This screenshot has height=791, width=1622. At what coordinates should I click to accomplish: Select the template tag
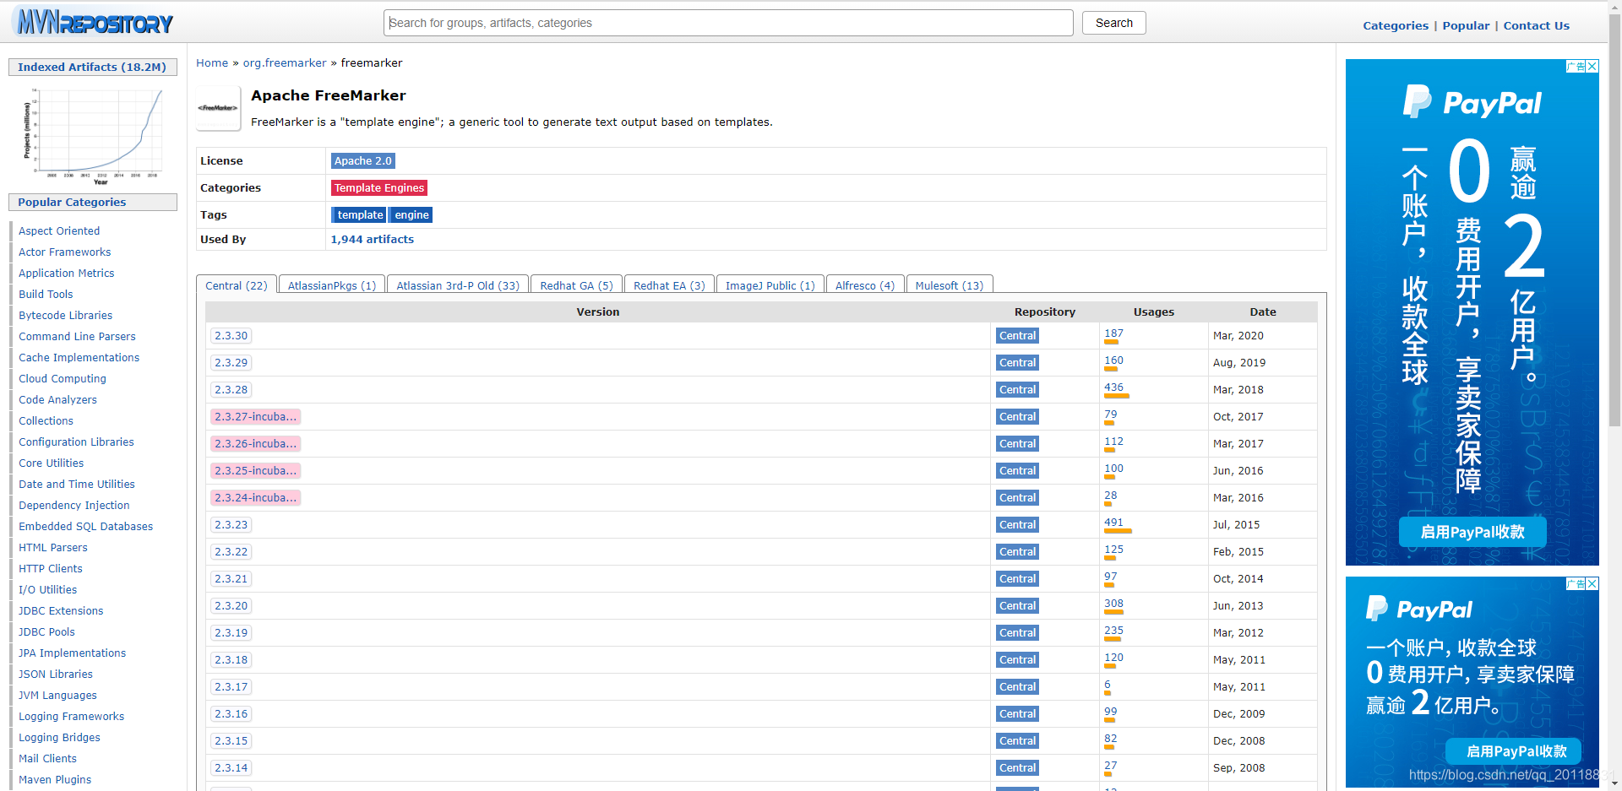tap(359, 214)
